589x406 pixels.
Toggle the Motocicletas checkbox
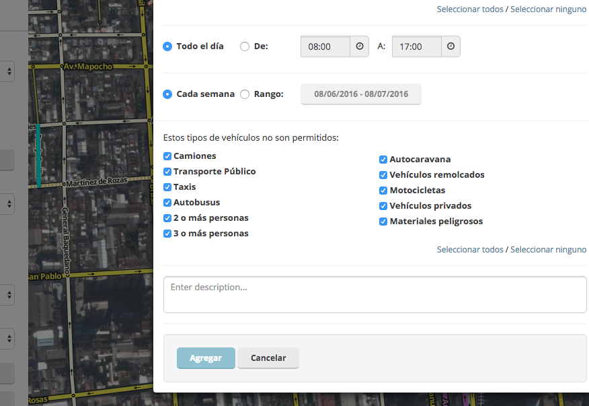(383, 191)
